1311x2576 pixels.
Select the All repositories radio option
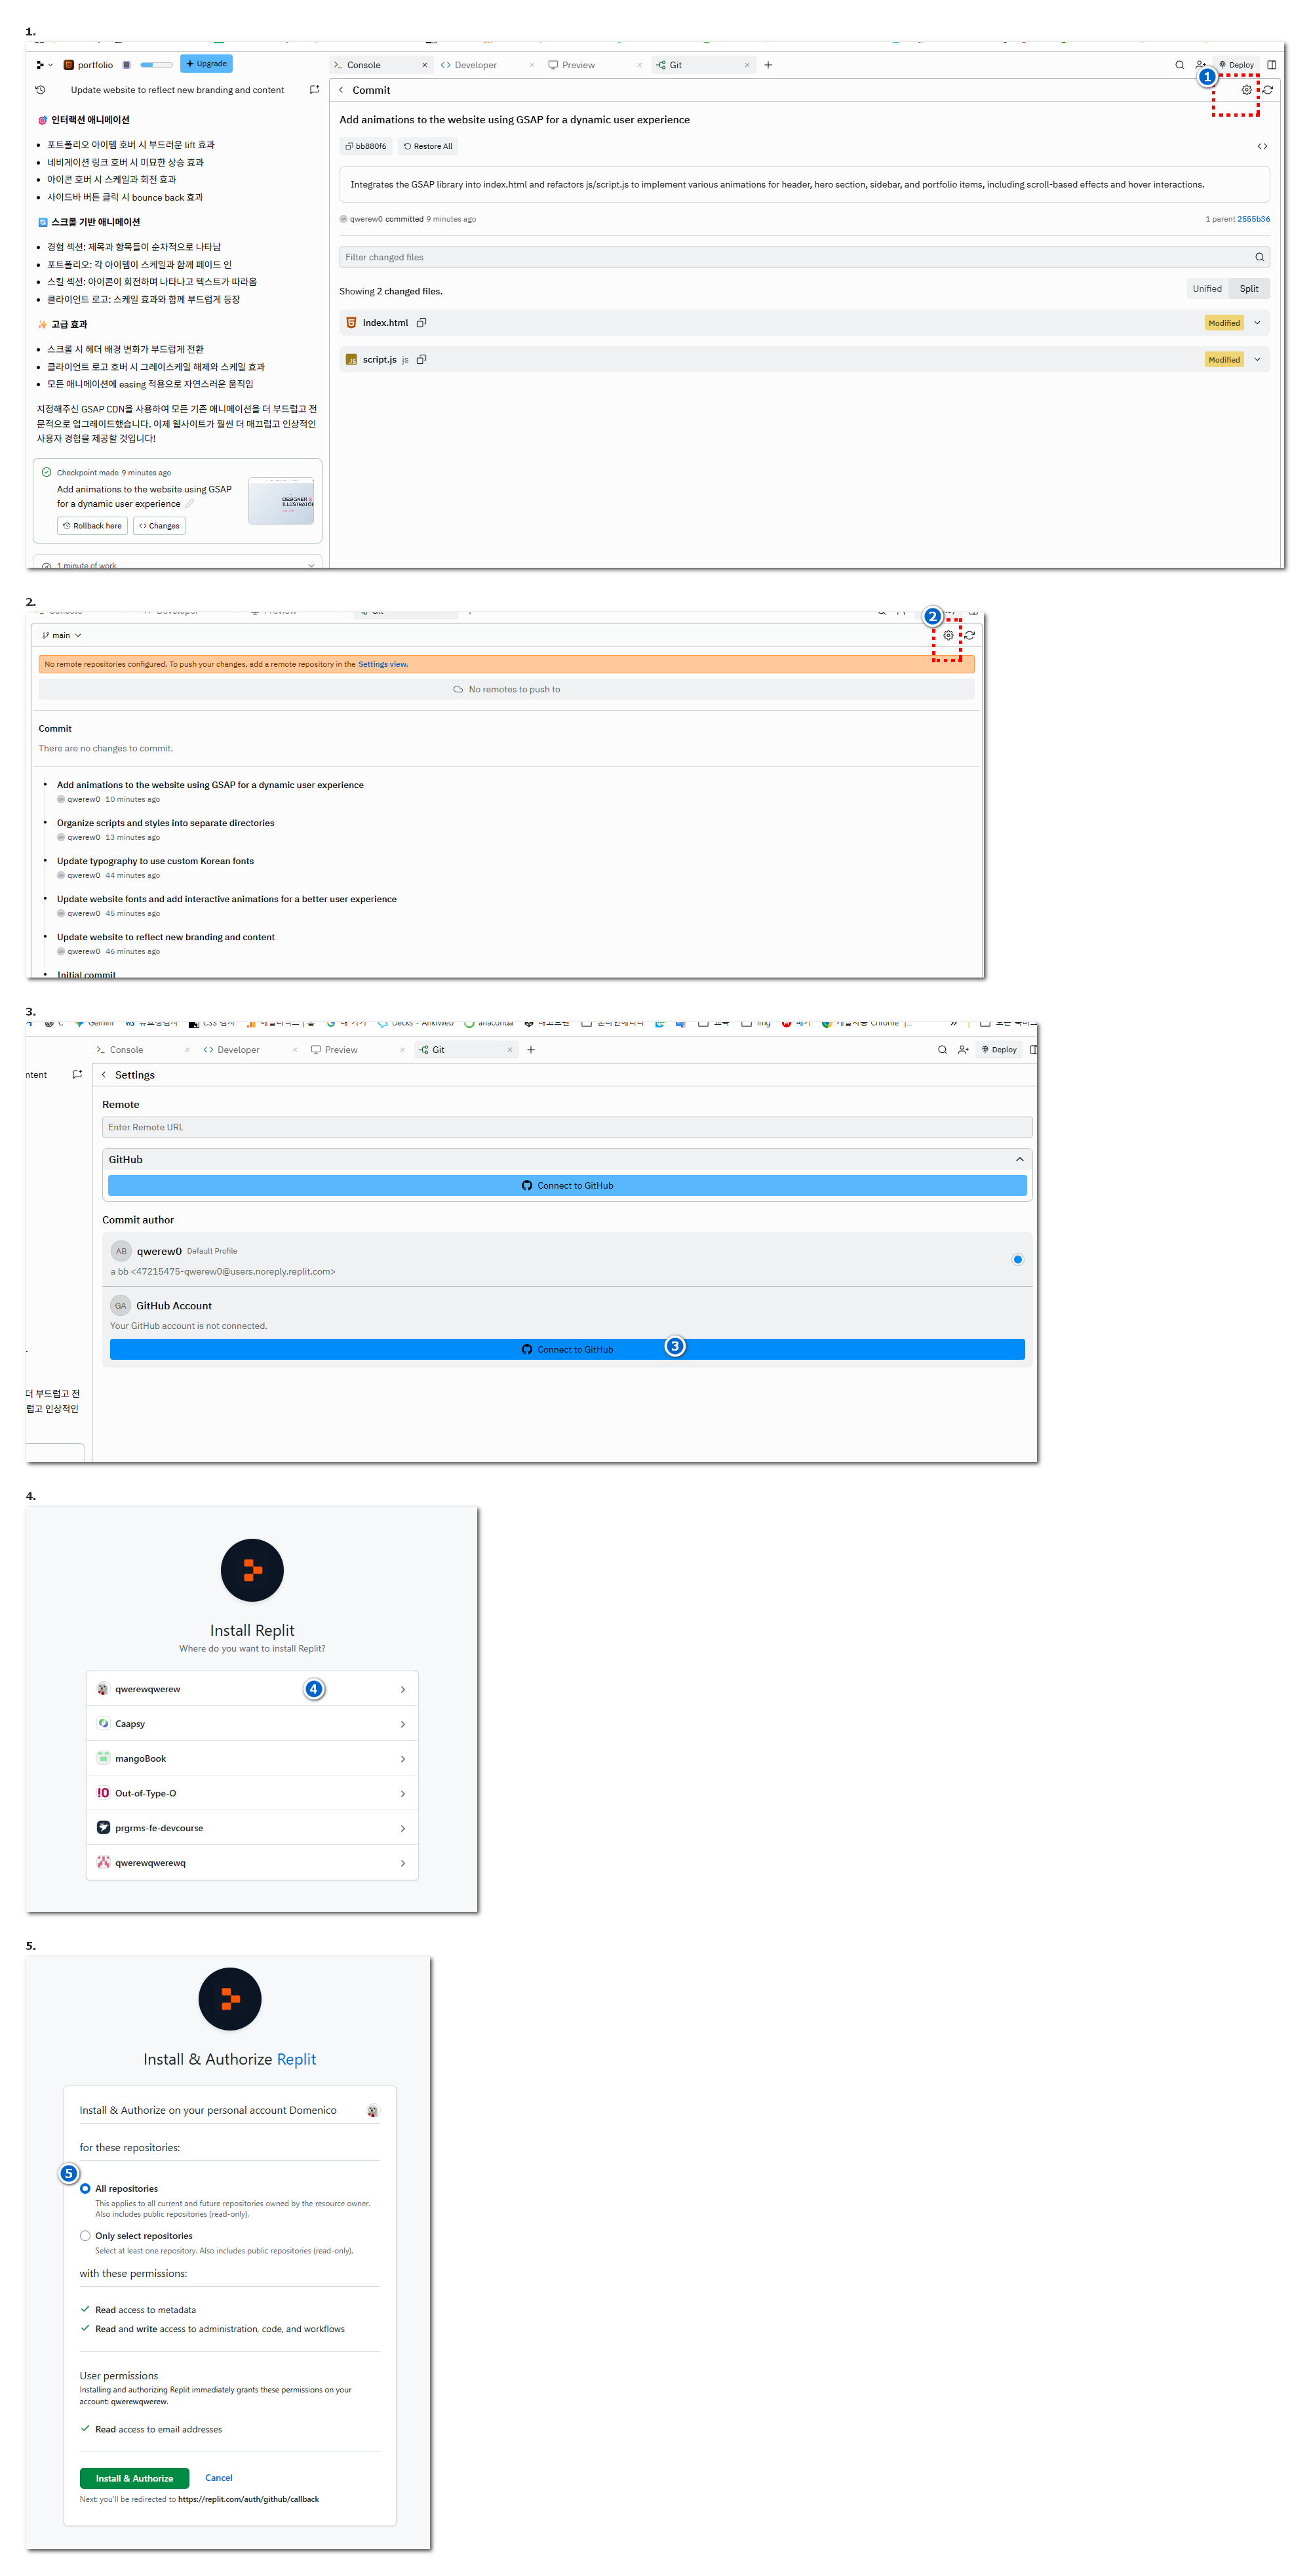[x=85, y=2189]
